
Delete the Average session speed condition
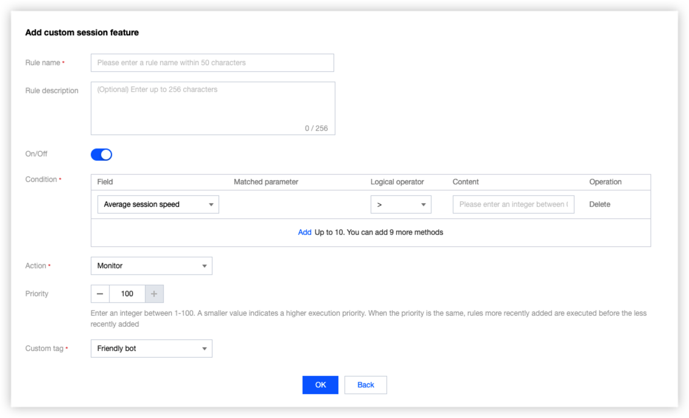(x=600, y=204)
